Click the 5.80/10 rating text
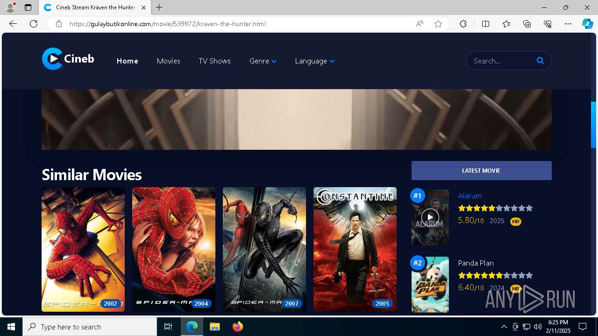 click(x=471, y=220)
